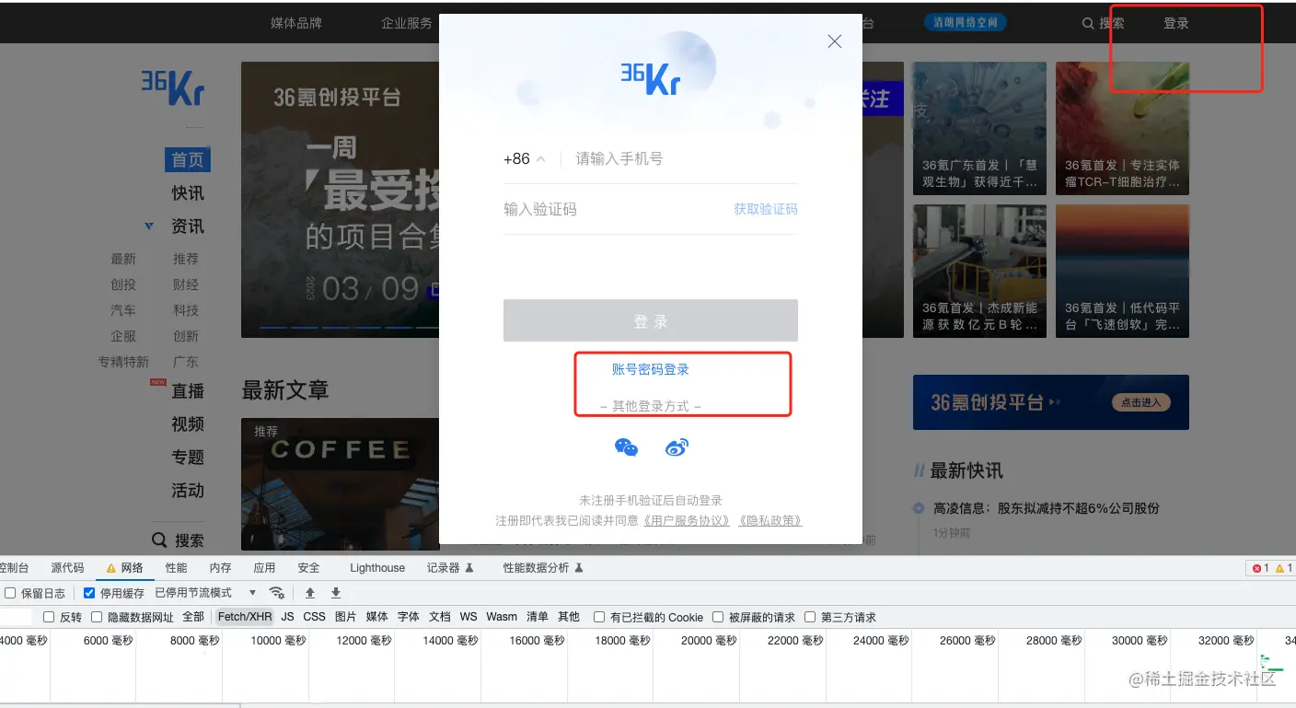Image resolution: width=1296 pixels, height=708 pixels.
Task: Click the yellow warning count badge in DevTools
Action: 1284,568
